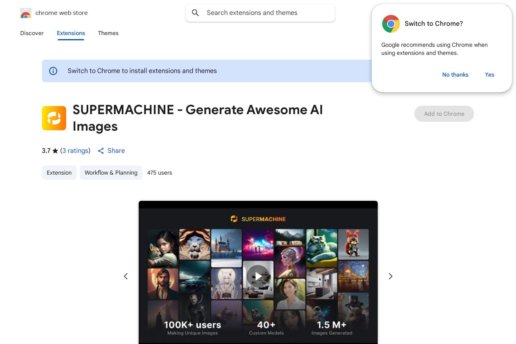Click the share icon next to Share
Viewport: 516px width, 344px height.
(x=101, y=151)
